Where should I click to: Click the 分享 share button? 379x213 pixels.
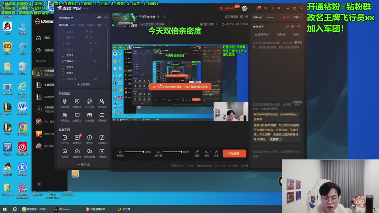click(x=244, y=17)
